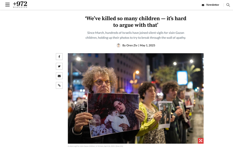This screenshot has height=150, width=233.
Task: Click the printed photo held by woman
Action: 114,115
